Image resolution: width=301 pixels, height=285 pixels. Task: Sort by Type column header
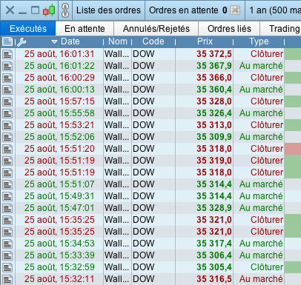(259, 41)
